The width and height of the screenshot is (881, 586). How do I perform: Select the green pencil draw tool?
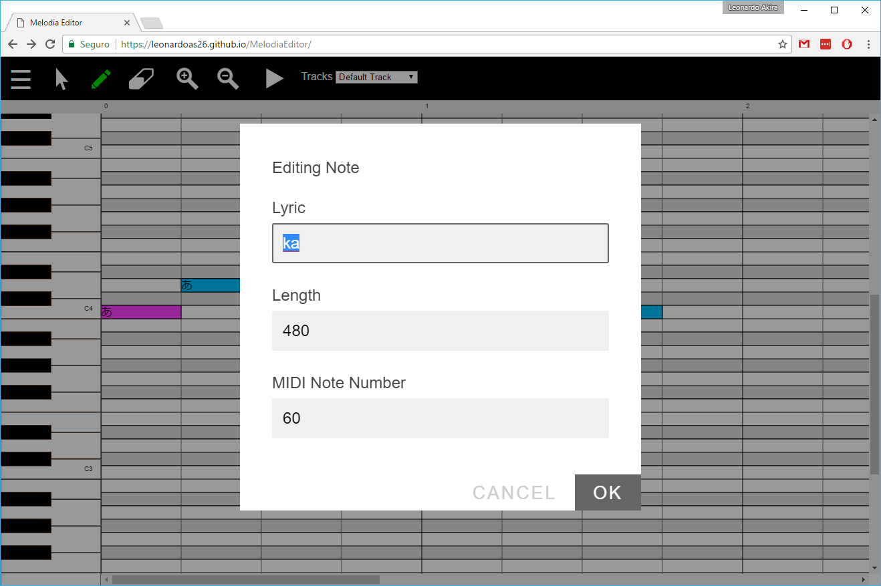pos(101,79)
